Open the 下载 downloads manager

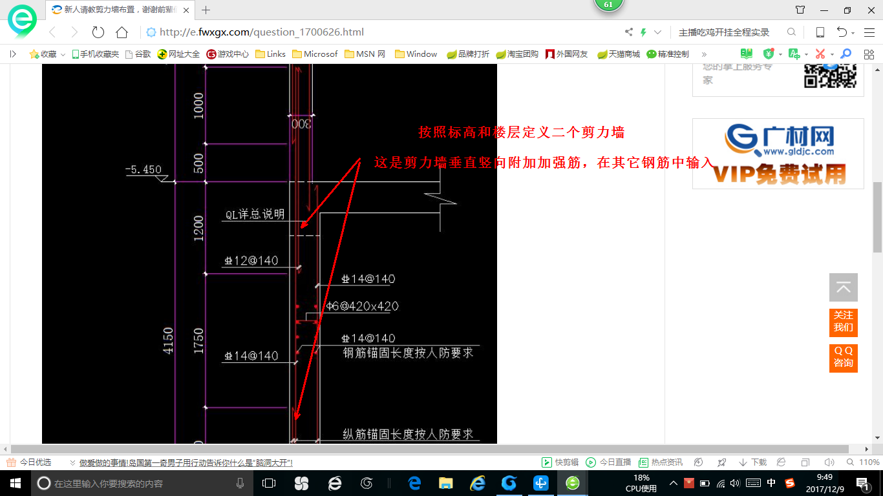[752, 462]
